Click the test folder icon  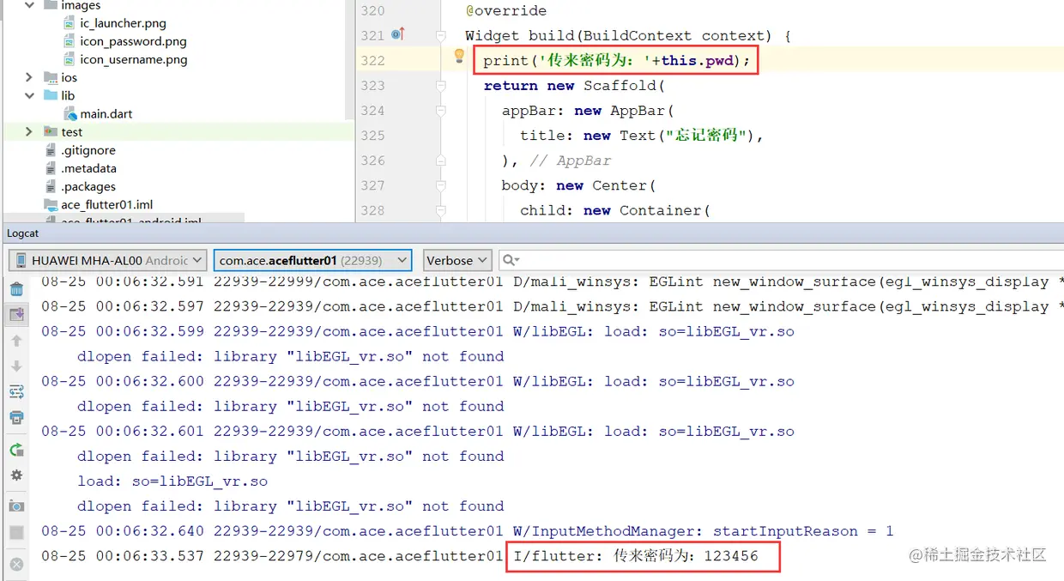pos(51,131)
